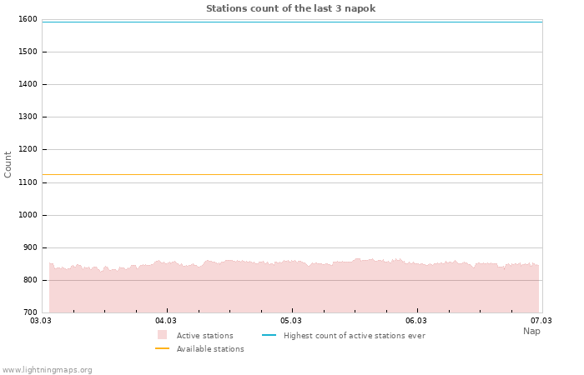Click the "Nap" x-axis label

531,331
